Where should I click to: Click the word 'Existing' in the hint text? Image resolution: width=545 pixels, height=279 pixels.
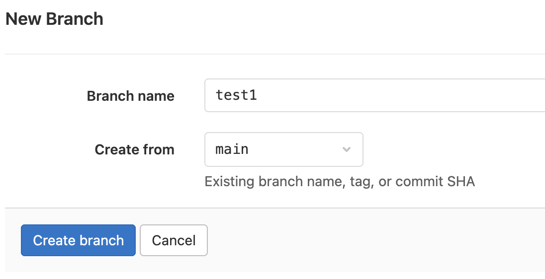(x=230, y=182)
